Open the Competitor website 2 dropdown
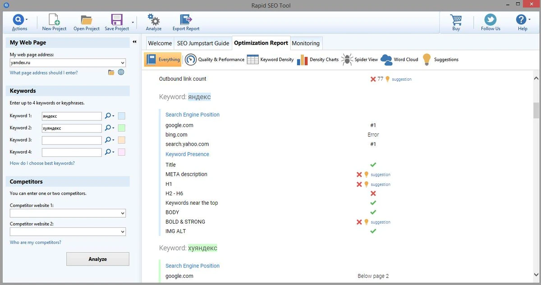 click(123, 232)
